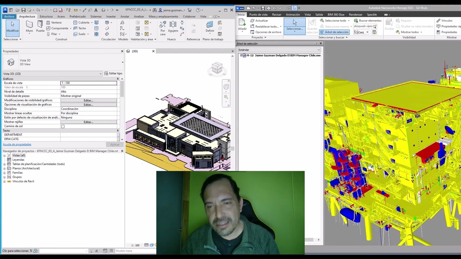Select the Componente tool
Viewport: 461px width, 259px height.
pyautogui.click(x=57, y=28)
